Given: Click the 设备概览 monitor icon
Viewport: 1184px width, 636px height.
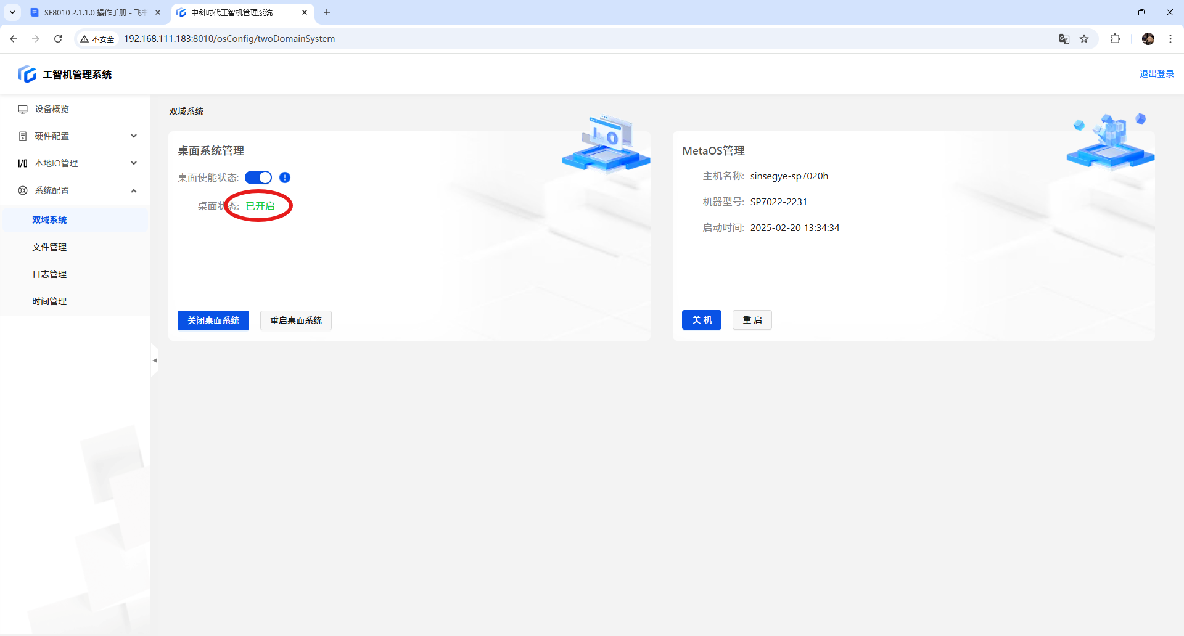Looking at the screenshot, I should [23, 109].
